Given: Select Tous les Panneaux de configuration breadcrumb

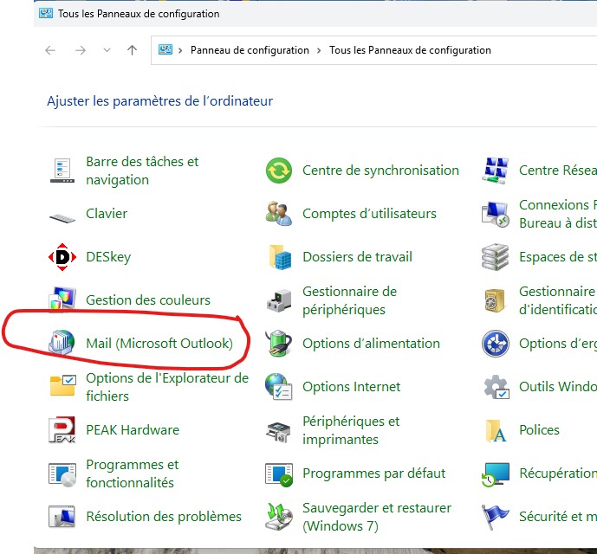Looking at the screenshot, I should tap(410, 50).
